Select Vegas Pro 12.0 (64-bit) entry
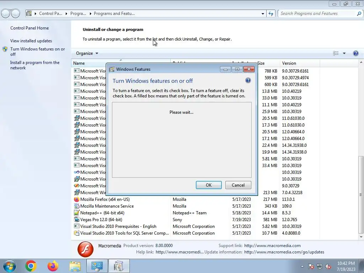 click(101, 220)
